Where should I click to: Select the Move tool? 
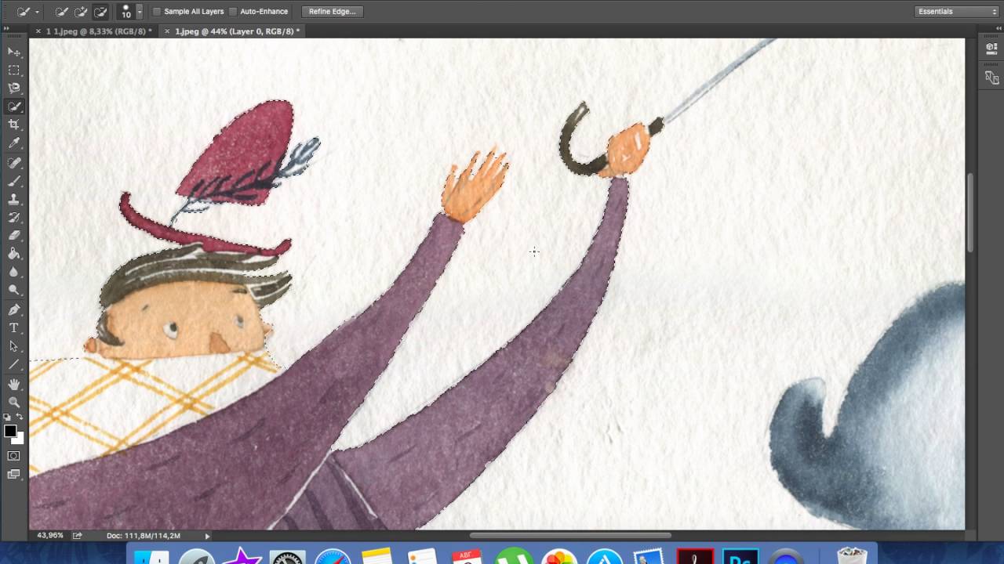14,52
